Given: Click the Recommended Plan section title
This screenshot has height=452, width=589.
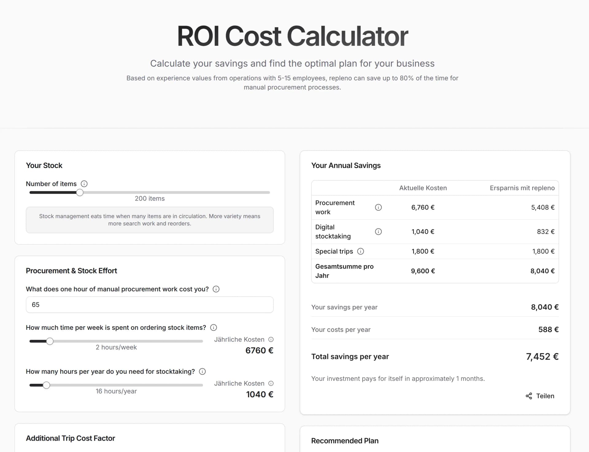Looking at the screenshot, I should (345, 441).
